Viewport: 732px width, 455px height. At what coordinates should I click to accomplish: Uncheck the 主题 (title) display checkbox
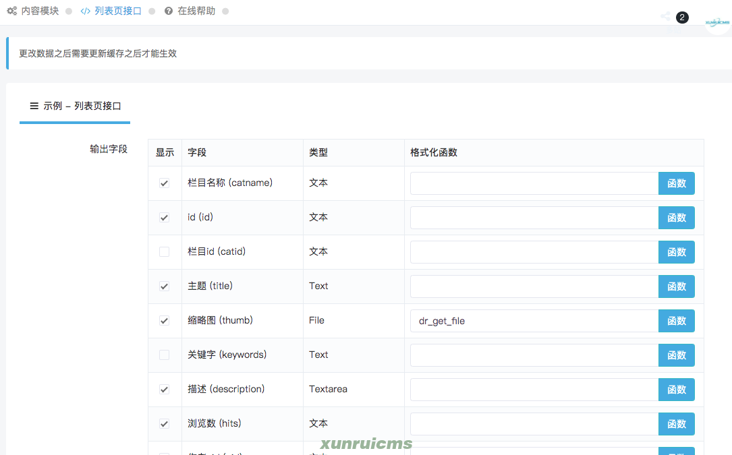click(x=165, y=286)
